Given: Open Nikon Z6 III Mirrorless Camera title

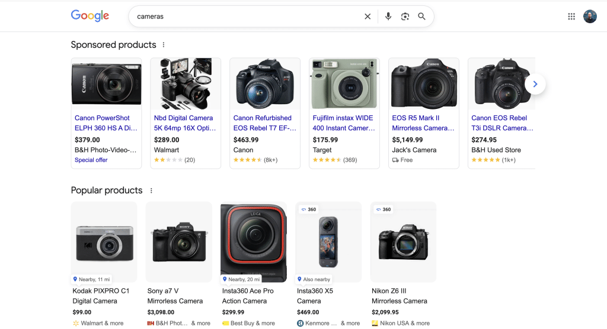Looking at the screenshot, I should [400, 296].
